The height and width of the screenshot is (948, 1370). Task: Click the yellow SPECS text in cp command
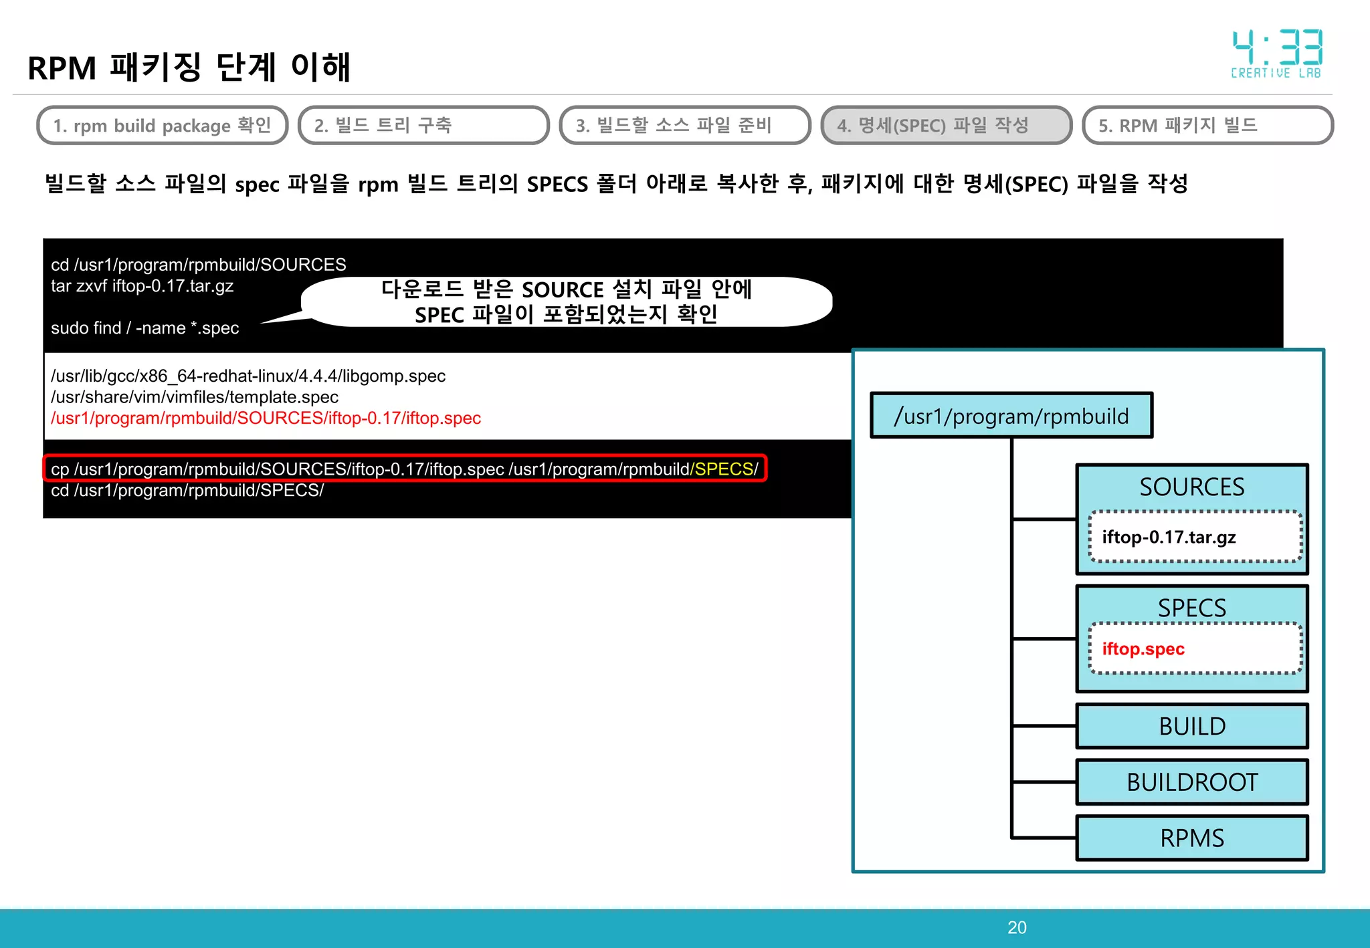pos(724,469)
